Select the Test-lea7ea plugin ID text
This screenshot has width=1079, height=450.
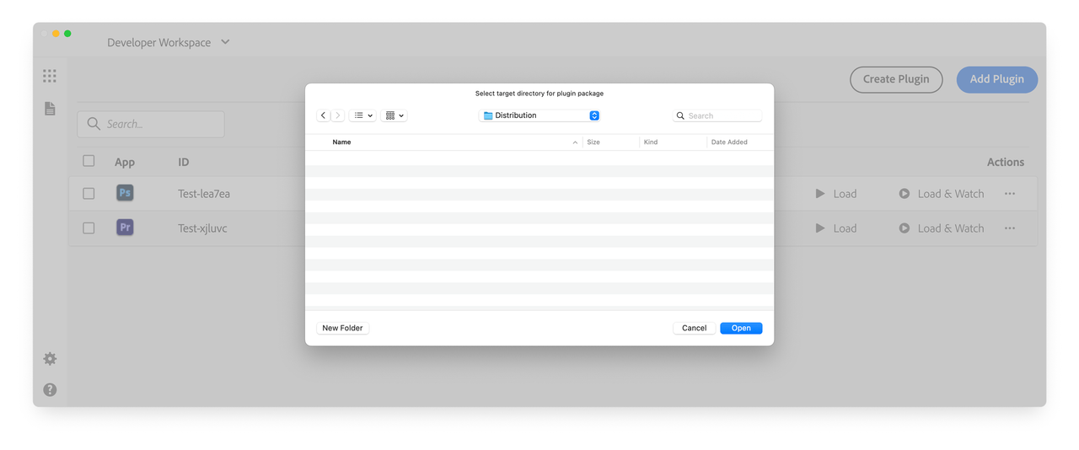[204, 194]
